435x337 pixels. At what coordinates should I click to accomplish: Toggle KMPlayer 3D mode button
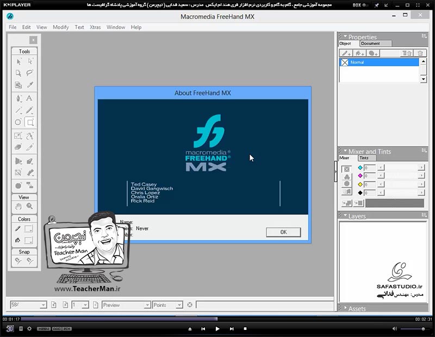10,329
